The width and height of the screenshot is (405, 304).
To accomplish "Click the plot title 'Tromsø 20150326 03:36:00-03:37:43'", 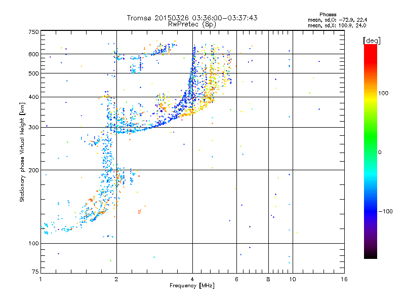I will point(192,18).
